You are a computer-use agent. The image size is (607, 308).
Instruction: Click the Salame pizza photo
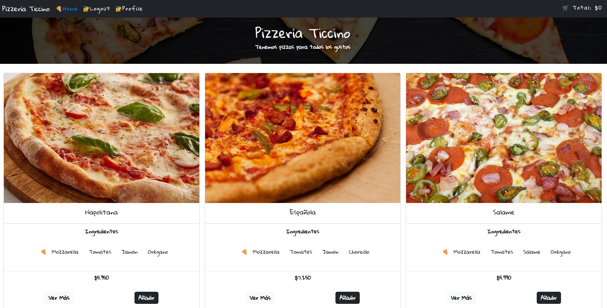coord(504,138)
